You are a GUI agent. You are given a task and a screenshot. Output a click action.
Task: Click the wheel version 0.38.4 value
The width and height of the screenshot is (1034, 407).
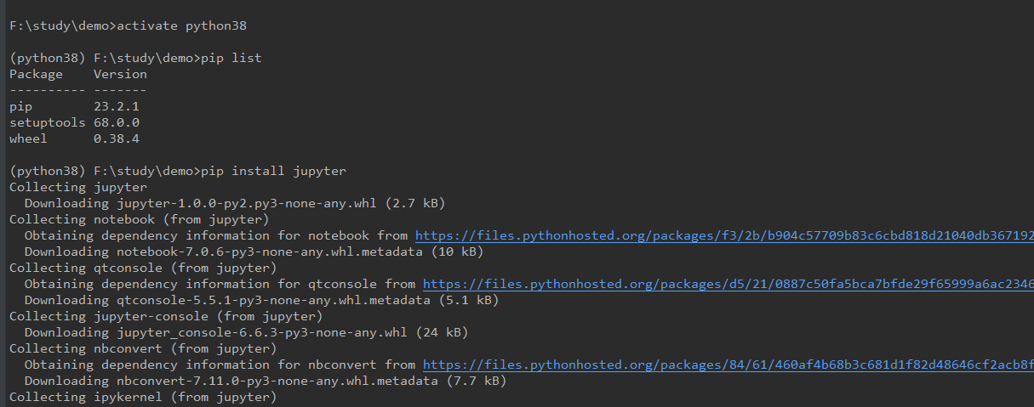point(117,138)
